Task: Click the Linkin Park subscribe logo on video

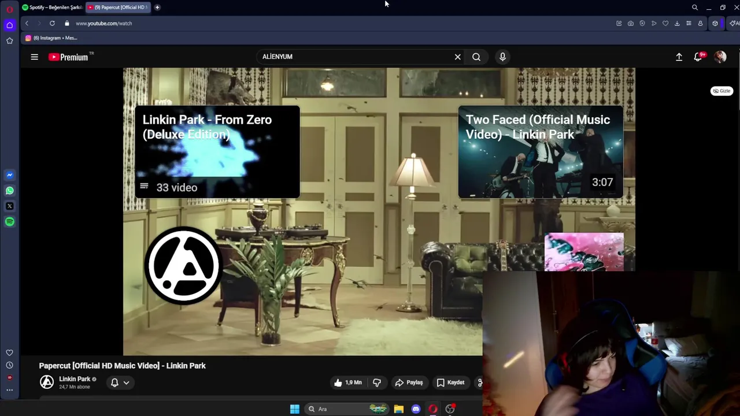Action: (x=183, y=266)
